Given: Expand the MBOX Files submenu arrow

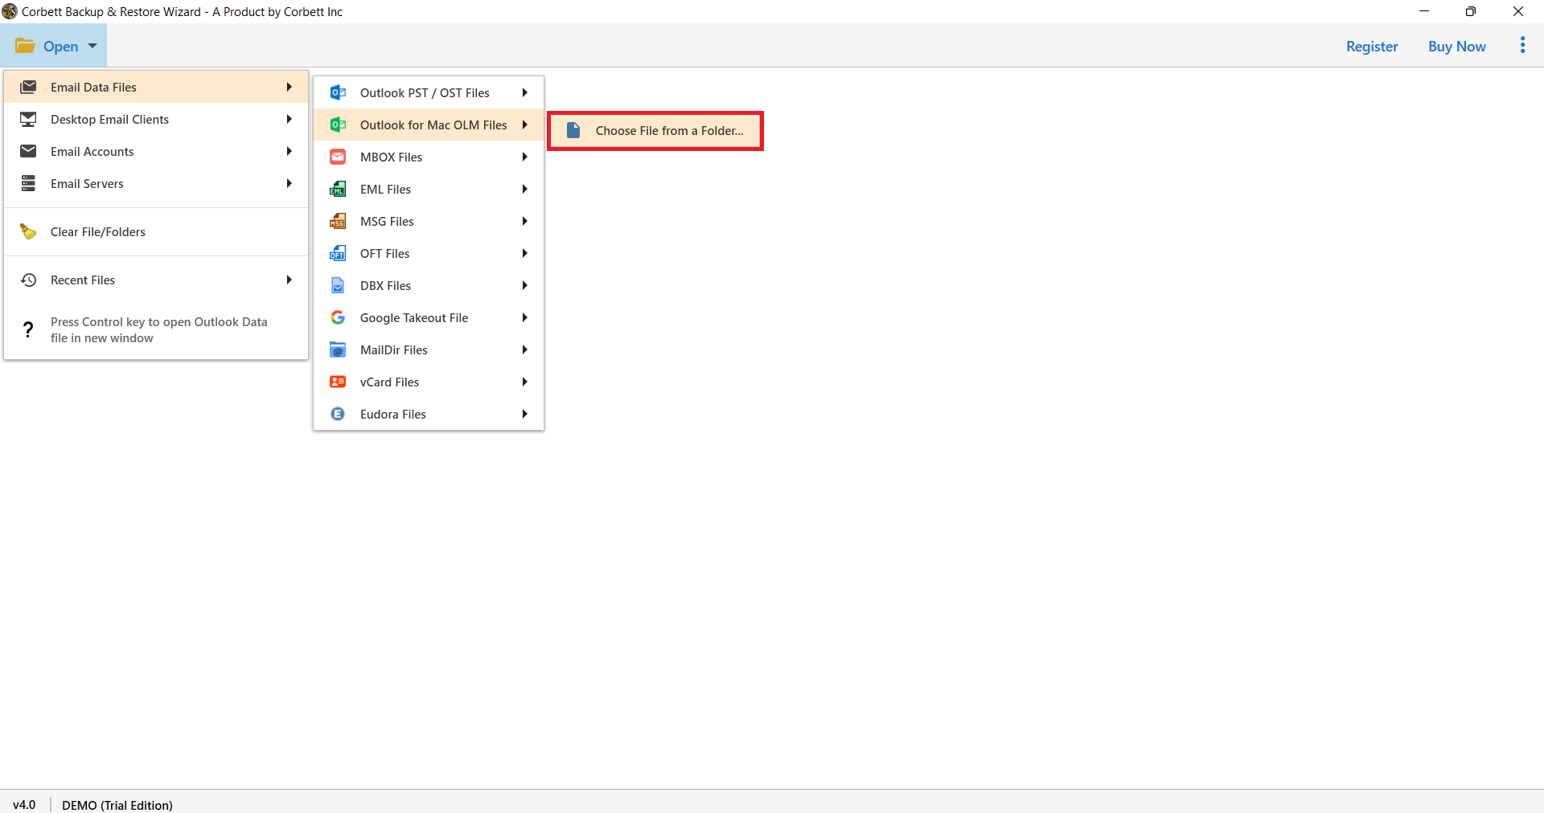Looking at the screenshot, I should pos(524,157).
